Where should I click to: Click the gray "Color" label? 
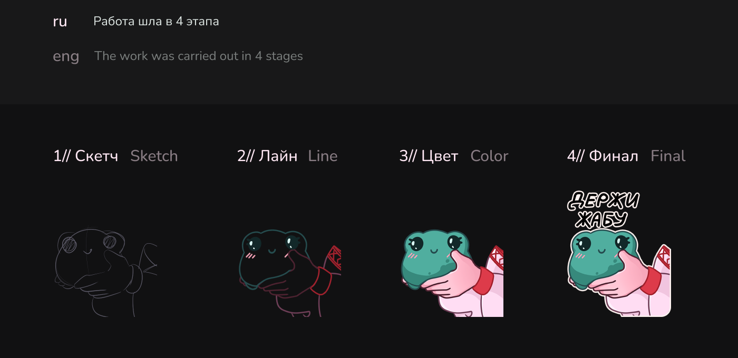489,156
